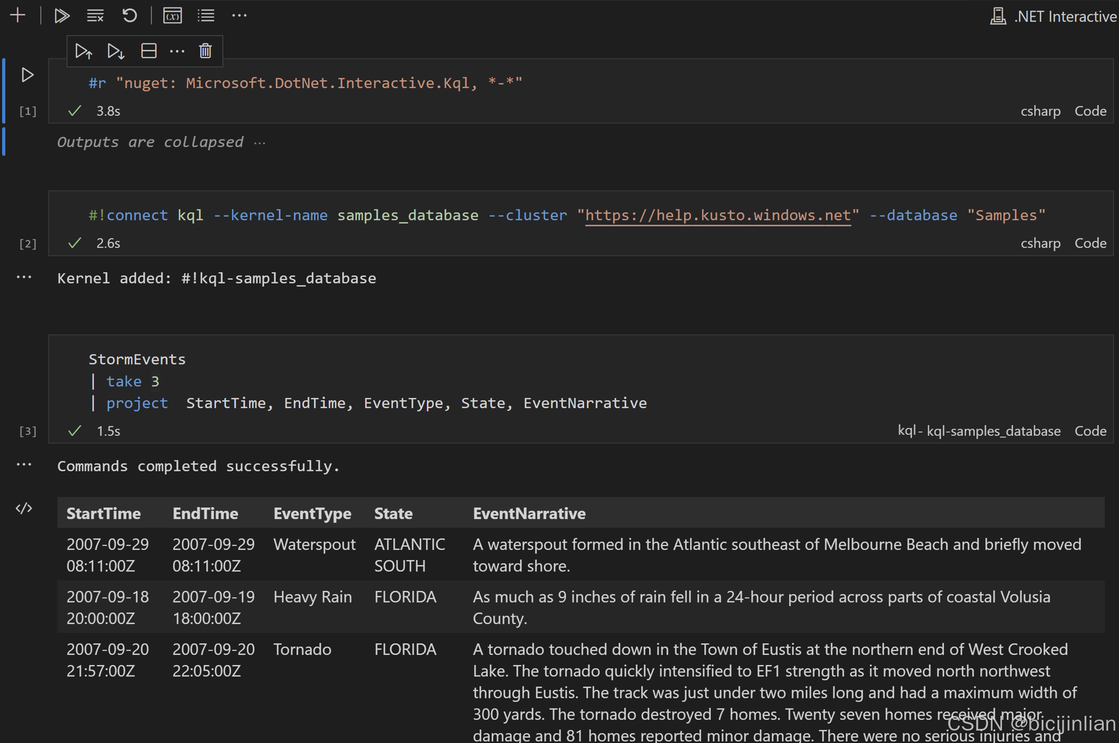This screenshot has width=1119, height=743.
Task: Select the .NET Interactive kernel picker
Action: (1054, 16)
